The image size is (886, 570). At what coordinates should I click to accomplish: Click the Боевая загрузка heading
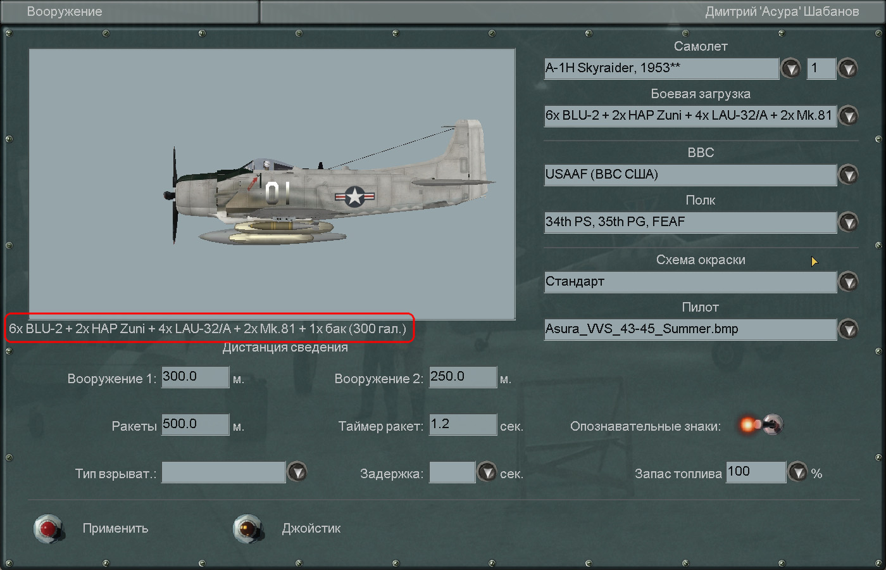701,94
